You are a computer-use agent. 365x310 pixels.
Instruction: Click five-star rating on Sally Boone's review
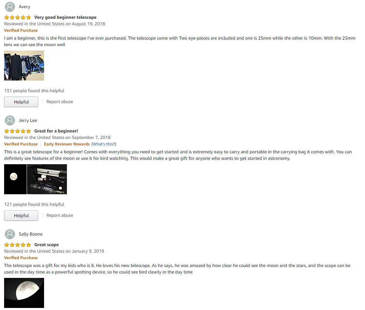point(17,245)
